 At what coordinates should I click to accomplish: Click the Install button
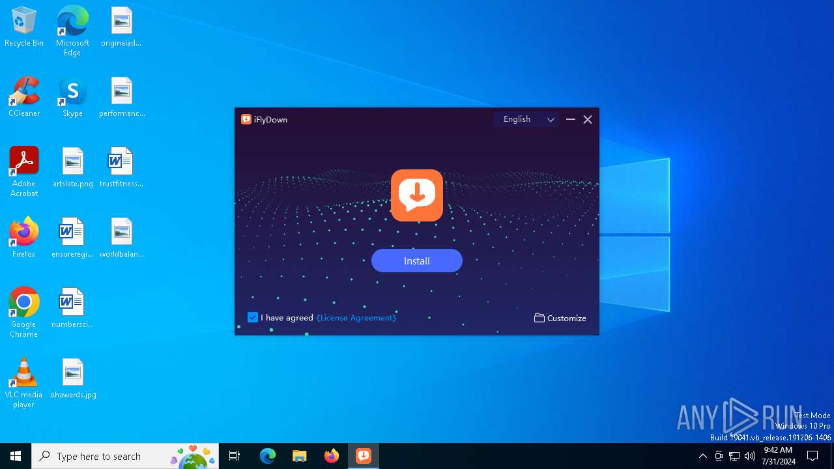[417, 261]
